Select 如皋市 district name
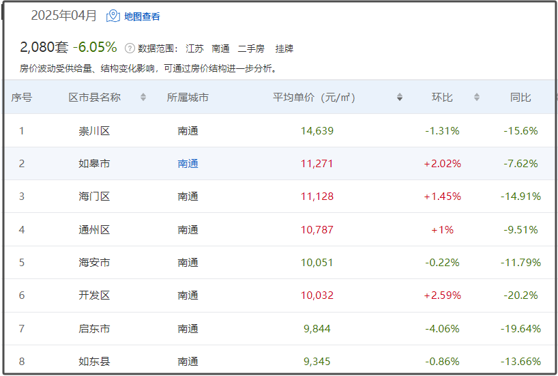 click(94, 164)
